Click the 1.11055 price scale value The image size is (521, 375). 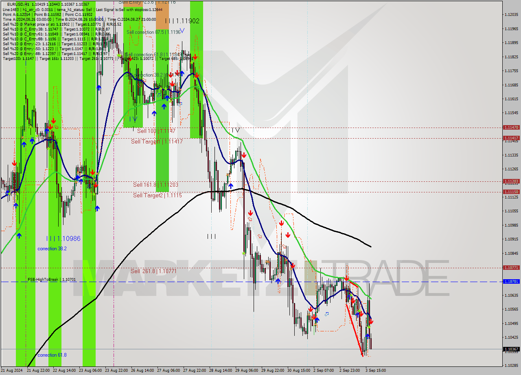(x=511, y=211)
